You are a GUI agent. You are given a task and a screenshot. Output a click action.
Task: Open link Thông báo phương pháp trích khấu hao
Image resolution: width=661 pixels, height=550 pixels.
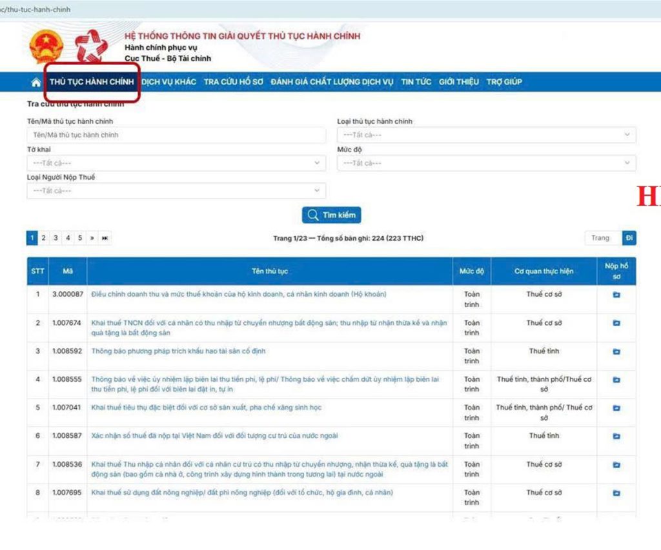(x=178, y=351)
